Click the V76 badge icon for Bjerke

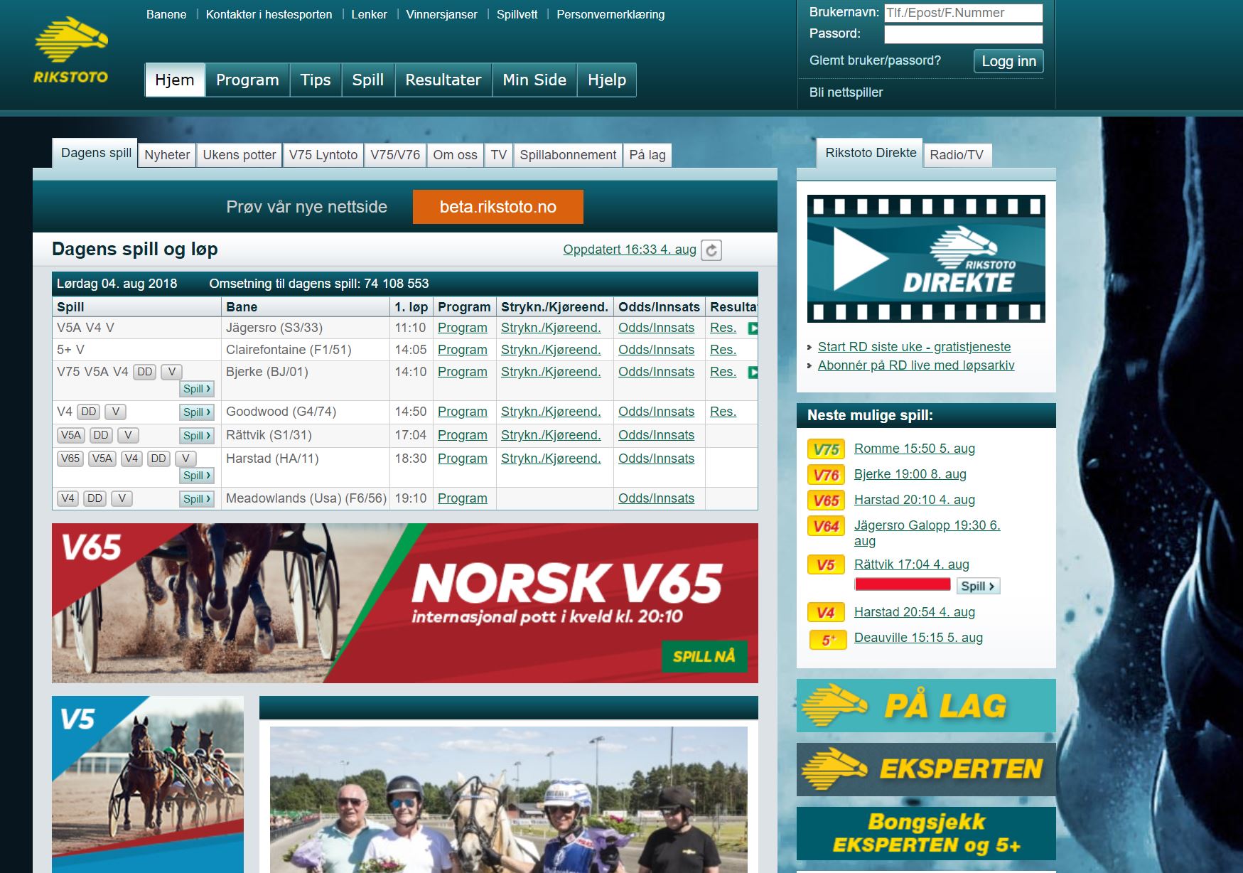click(826, 475)
